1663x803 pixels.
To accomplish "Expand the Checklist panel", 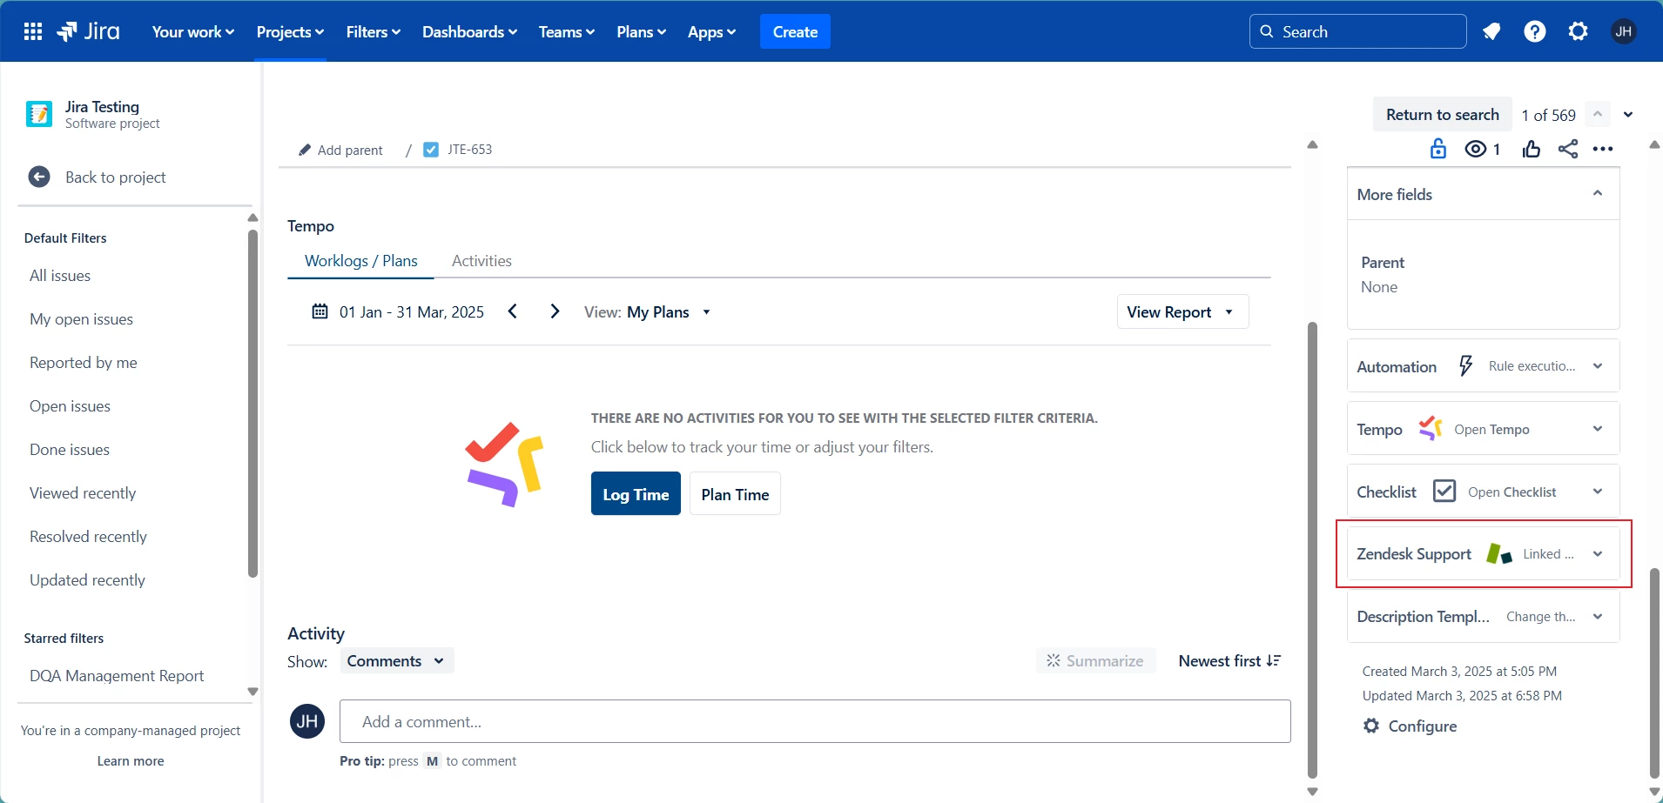I will click(1598, 491).
